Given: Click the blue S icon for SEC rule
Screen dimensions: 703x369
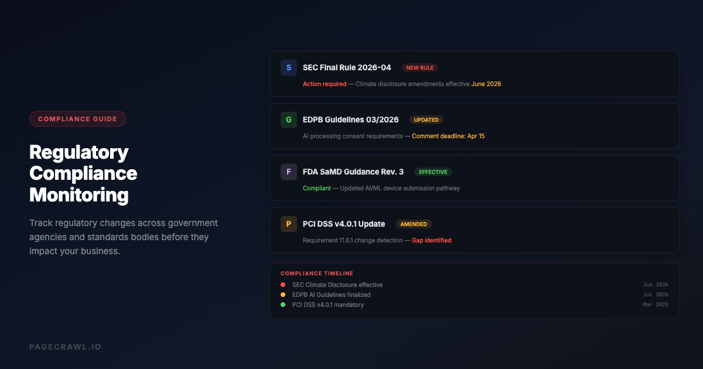Looking at the screenshot, I should tap(288, 68).
